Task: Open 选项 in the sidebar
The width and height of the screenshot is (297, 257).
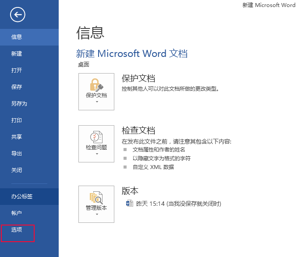Action: 29,230
